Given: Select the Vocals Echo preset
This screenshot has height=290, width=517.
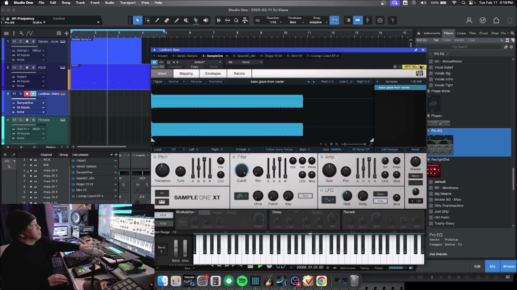Looking at the screenshot, I should point(443,79).
